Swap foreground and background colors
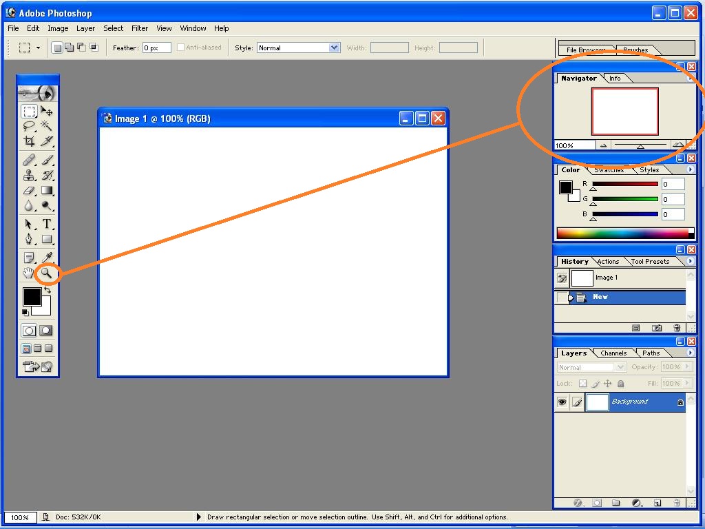 coord(47,291)
